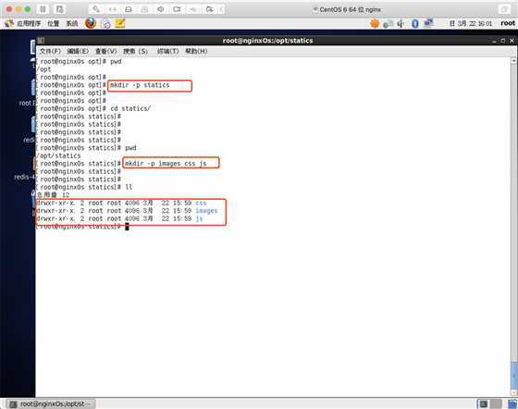This screenshot has width=518, height=409.
Task: Open VM settings wrench toolbar icon
Action: 96,9
